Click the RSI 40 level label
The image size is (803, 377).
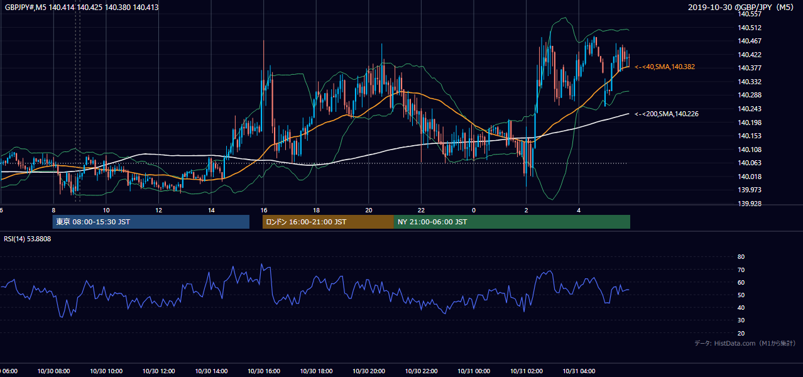(x=741, y=307)
